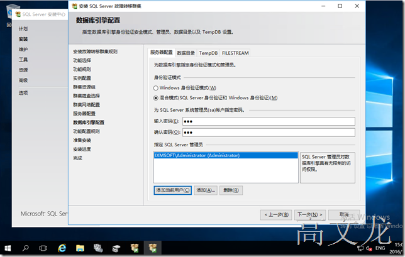Viewport: 405px width, 257px height.
Task: Click 功能规则 step in wizard sidebar
Action: point(82,69)
